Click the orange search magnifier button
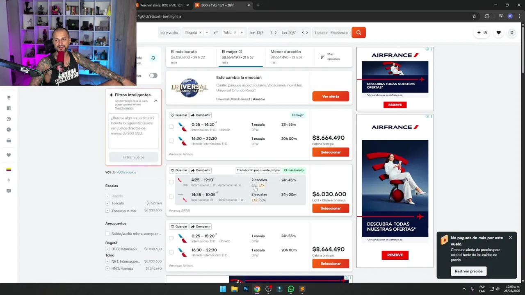Screen dimensions: 525x295 358,32
